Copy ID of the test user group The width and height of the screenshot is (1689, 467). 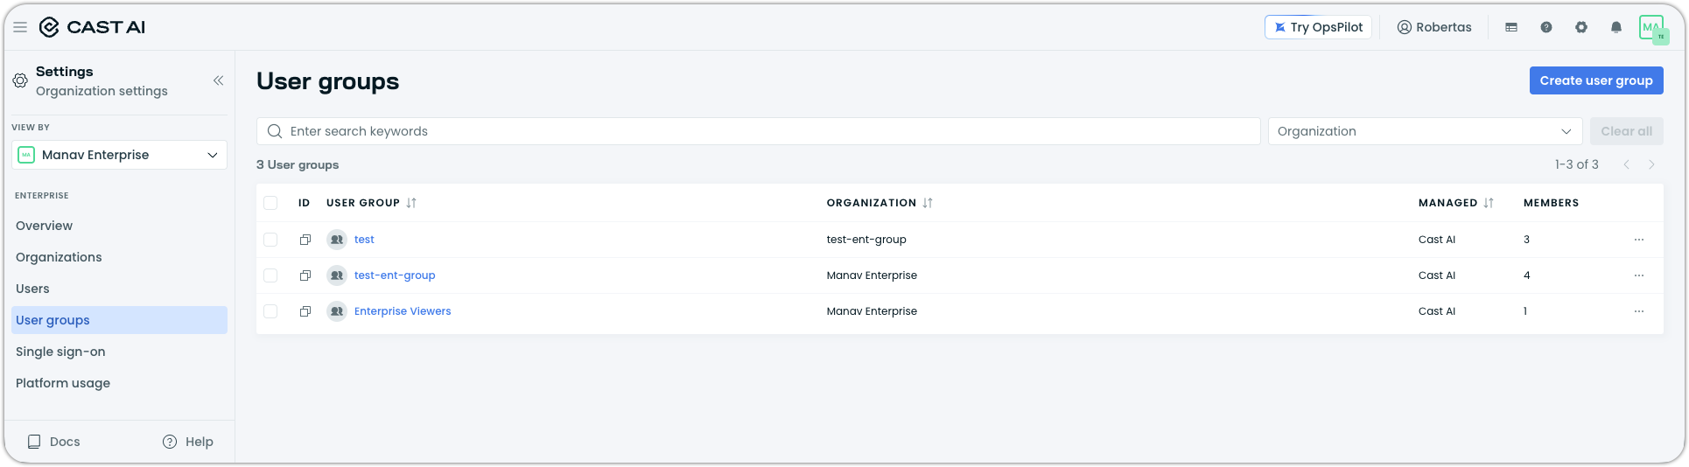point(305,240)
